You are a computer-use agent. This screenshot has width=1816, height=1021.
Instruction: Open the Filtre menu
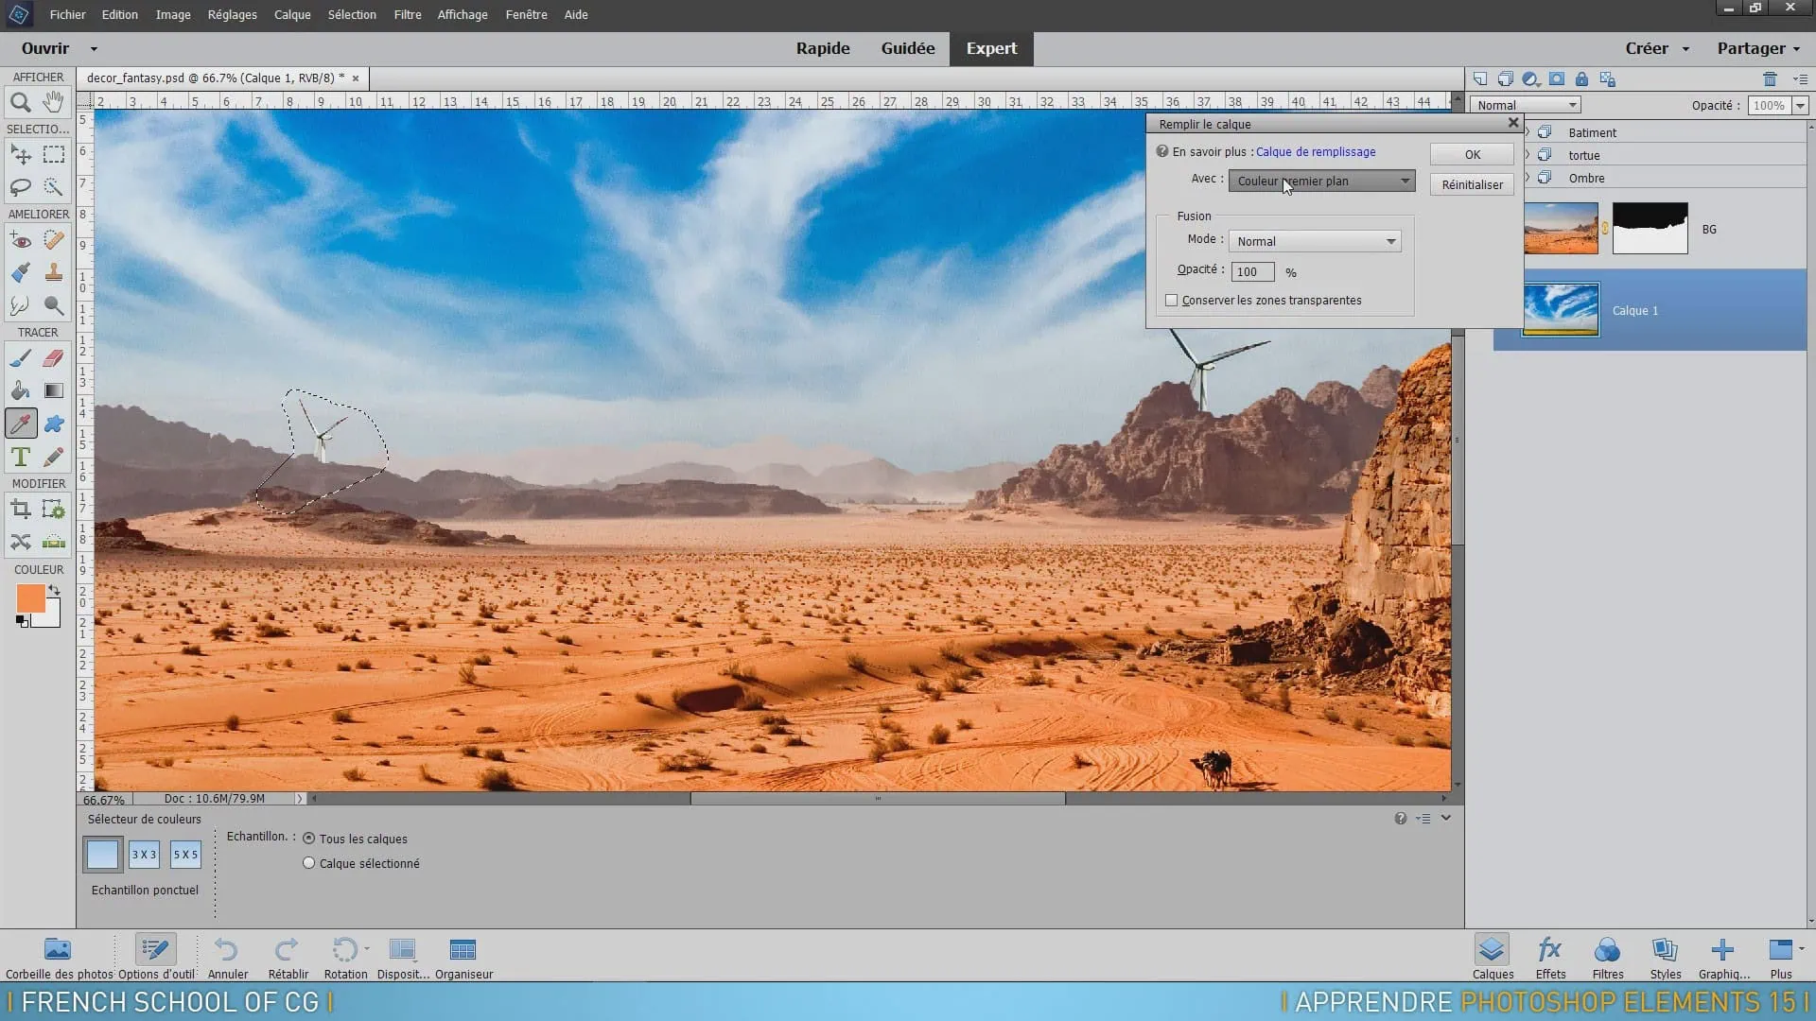pyautogui.click(x=408, y=14)
